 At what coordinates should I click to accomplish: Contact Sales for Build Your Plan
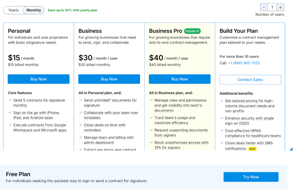[250, 80]
